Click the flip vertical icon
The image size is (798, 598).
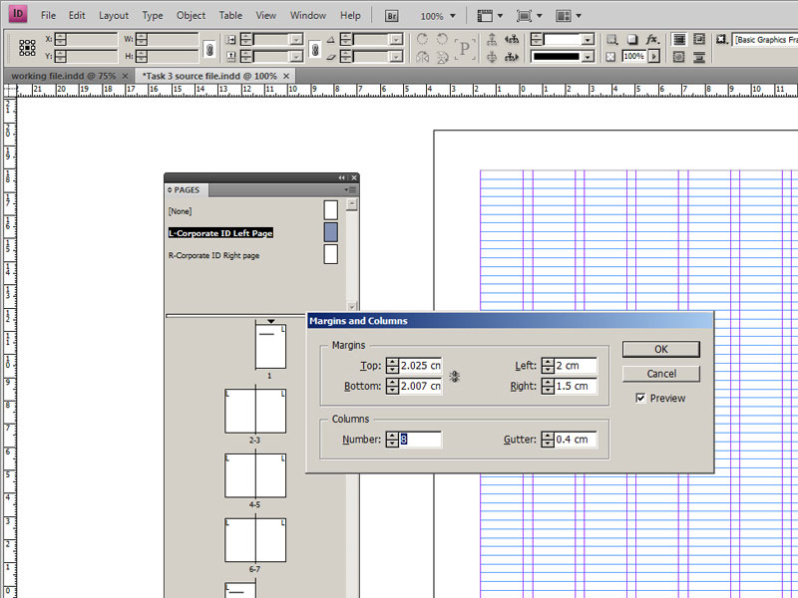pyautogui.click(x=442, y=57)
